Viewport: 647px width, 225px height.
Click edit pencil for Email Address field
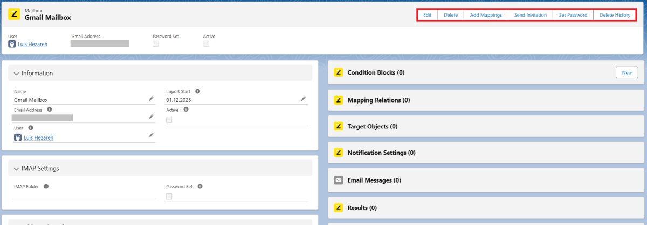[151, 117]
